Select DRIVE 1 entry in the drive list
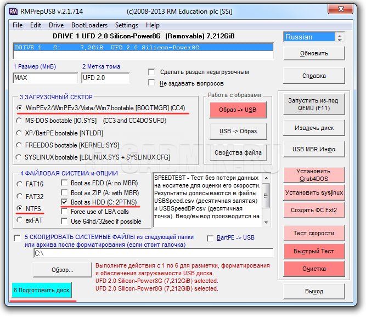The image size is (366, 318). [143, 48]
